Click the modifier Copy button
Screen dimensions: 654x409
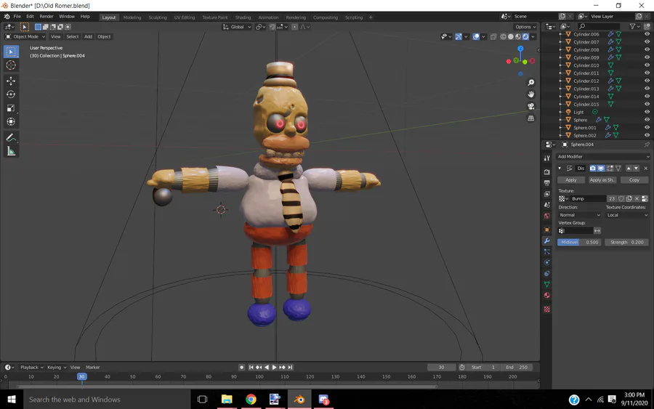click(x=634, y=180)
